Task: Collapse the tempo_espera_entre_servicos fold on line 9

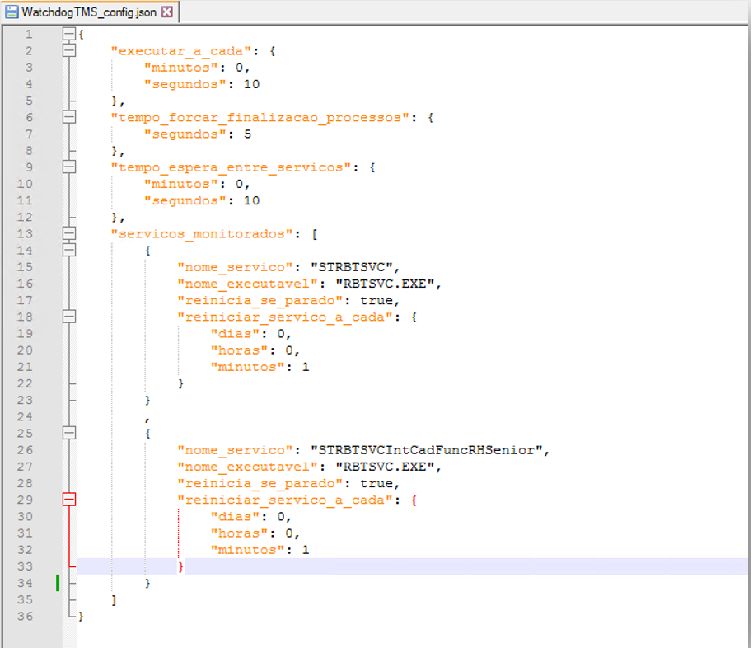Action: coord(69,167)
